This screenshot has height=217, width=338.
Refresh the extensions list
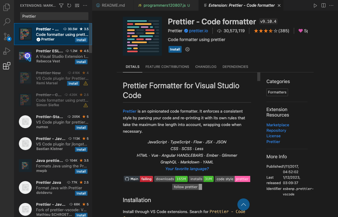pos(69,5)
